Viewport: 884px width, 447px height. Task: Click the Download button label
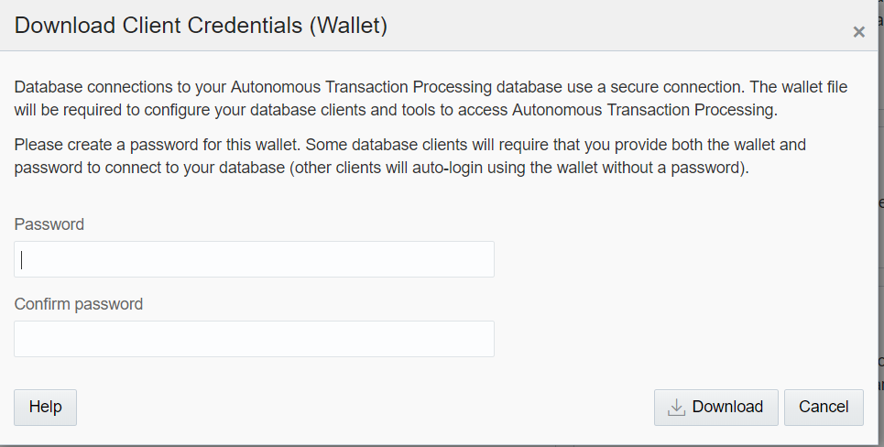point(727,407)
